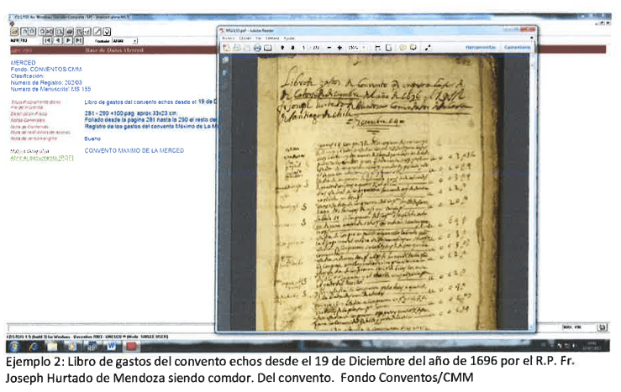
Task: Go to next page with down arrow
Action: coord(292,48)
